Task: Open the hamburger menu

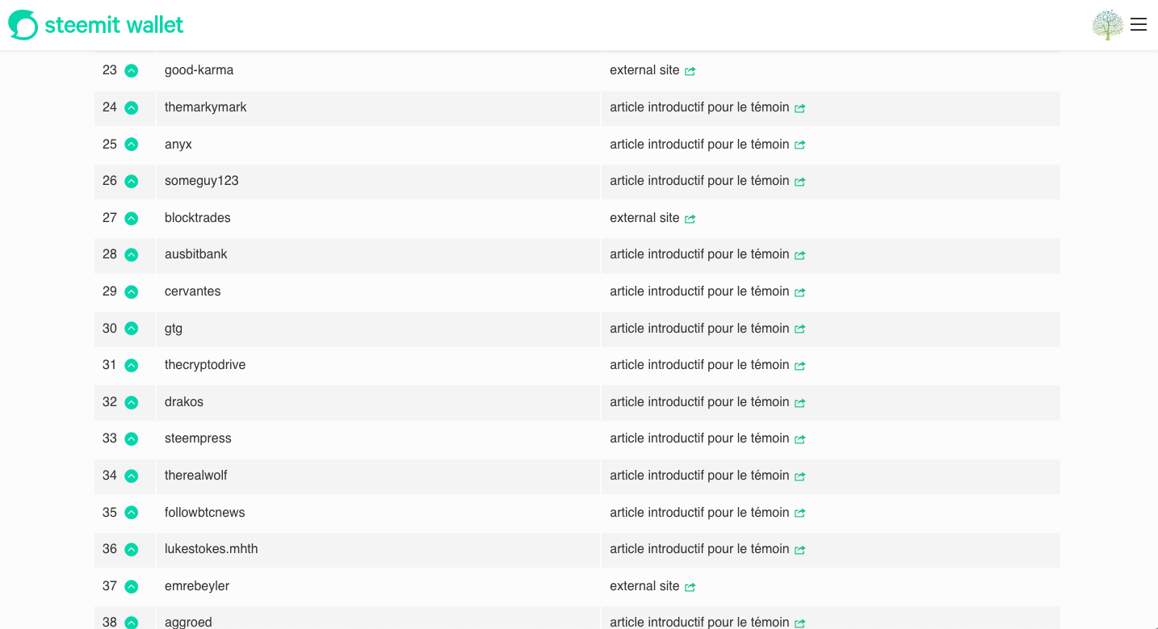Action: coord(1139,24)
